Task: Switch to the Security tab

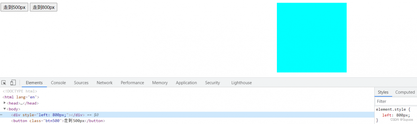Action: [x=212, y=83]
